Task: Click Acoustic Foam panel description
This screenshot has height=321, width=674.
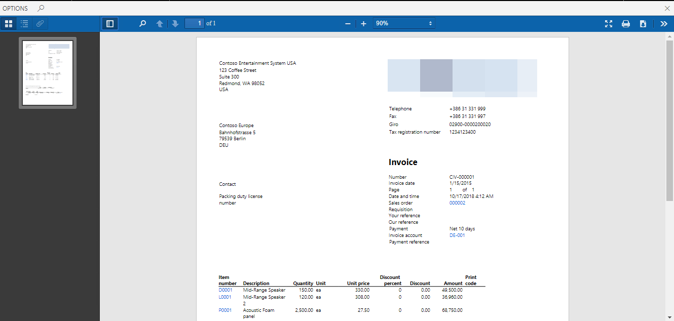Action: pos(258,313)
